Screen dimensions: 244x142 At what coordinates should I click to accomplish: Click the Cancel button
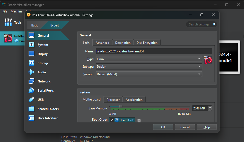185,127
